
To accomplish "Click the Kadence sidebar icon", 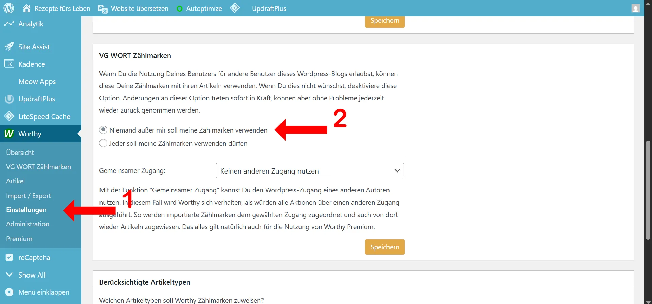I will tap(9, 64).
